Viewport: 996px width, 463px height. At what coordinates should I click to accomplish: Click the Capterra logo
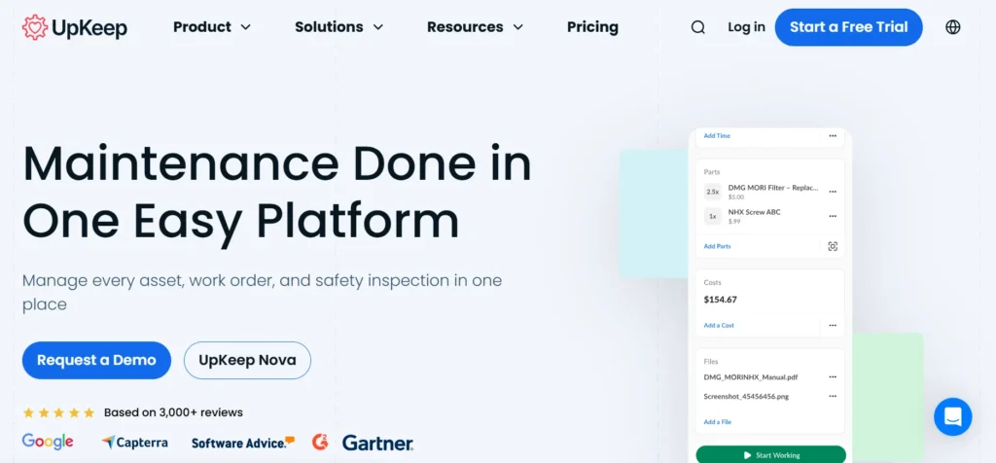[x=134, y=442]
